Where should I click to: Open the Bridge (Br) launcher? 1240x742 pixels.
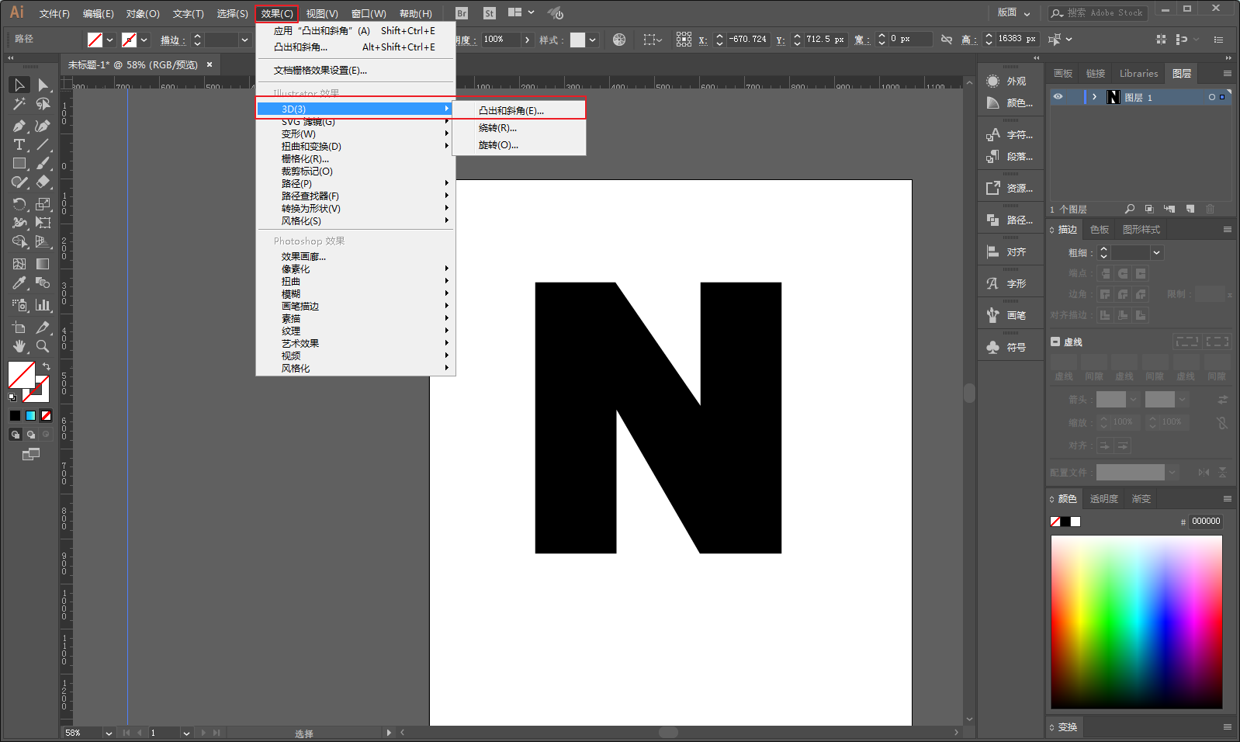(462, 13)
